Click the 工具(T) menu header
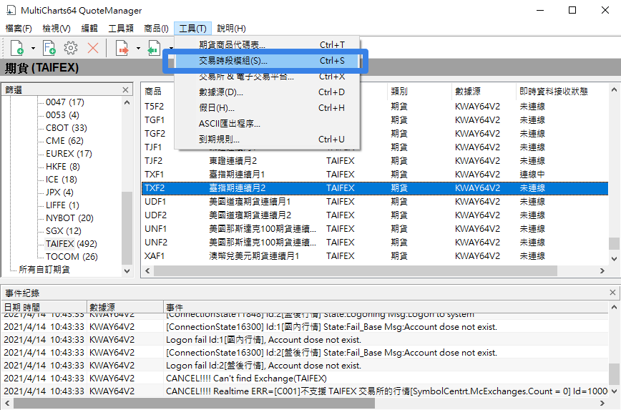Viewport: 621px width, 410px height. pyautogui.click(x=193, y=29)
